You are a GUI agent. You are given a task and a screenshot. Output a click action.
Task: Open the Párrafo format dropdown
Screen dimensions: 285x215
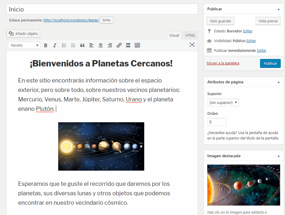pyautogui.click(x=24, y=45)
